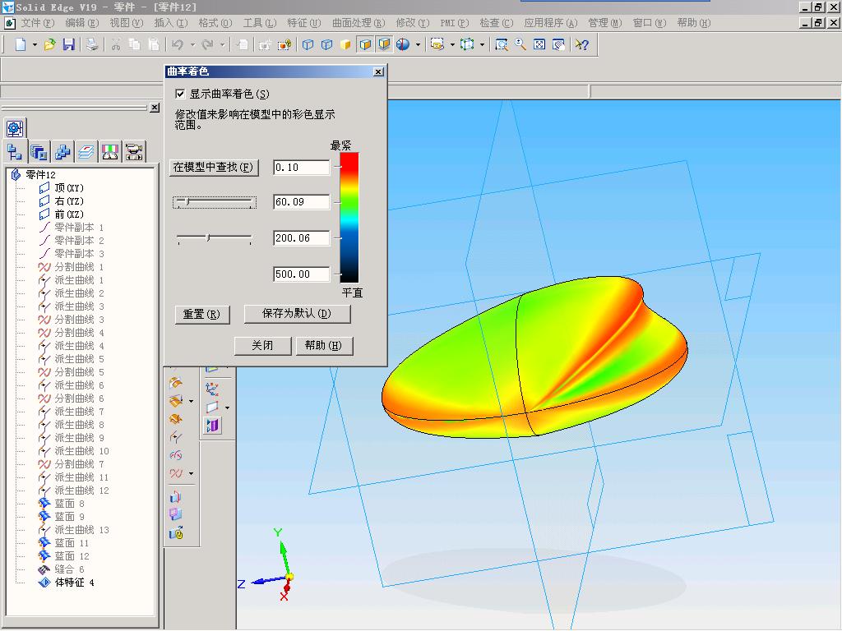Select 体特征 4 in tree
Image resolution: width=842 pixels, height=631 pixels.
(75, 583)
